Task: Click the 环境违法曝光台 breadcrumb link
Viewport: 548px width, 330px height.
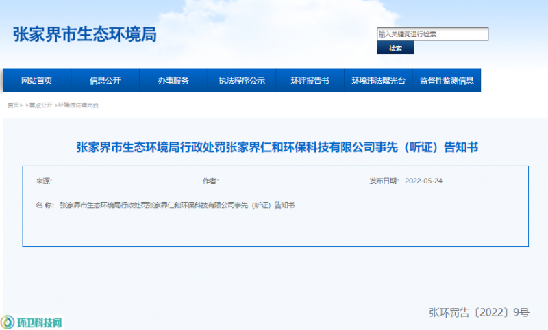Action: click(x=78, y=105)
